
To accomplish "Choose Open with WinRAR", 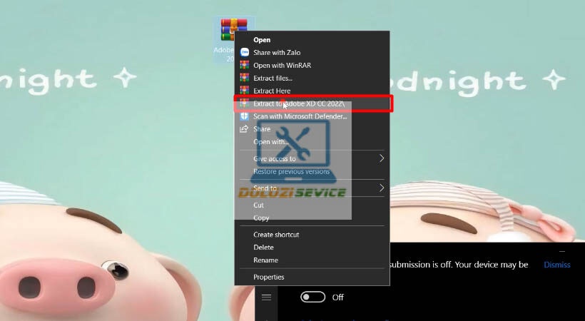I will point(312,65).
